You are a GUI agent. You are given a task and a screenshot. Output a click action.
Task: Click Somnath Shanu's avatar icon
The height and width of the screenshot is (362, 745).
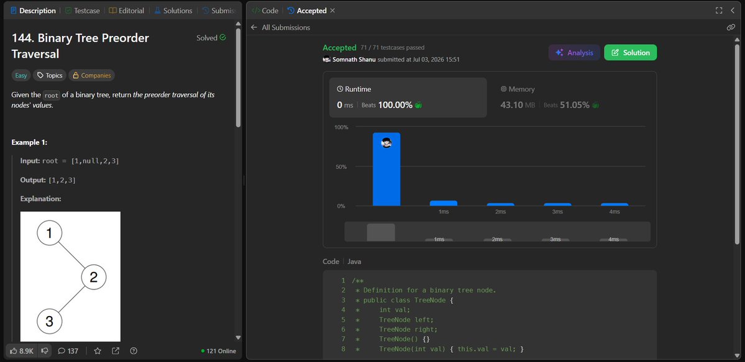pyautogui.click(x=326, y=60)
